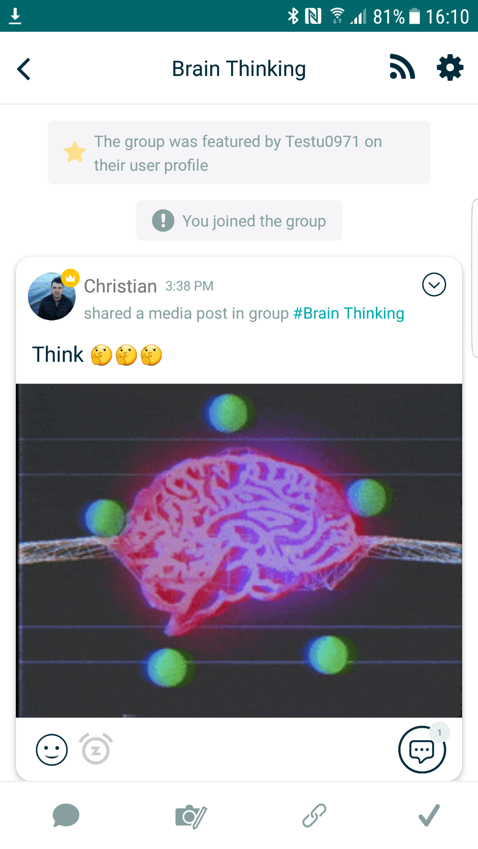This screenshot has height=849, width=478.
Task: Tap the link attachment icon
Action: (314, 815)
